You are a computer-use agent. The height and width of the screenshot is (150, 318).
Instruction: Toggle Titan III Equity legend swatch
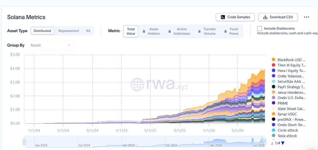(x=273, y=65)
